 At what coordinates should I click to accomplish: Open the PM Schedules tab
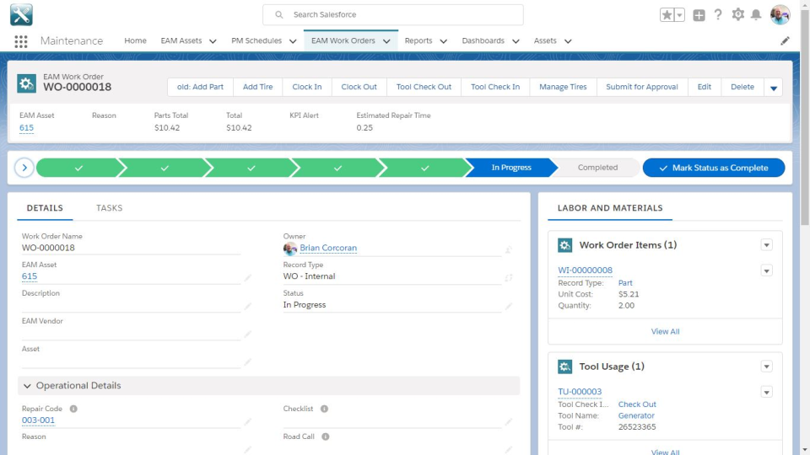click(256, 40)
